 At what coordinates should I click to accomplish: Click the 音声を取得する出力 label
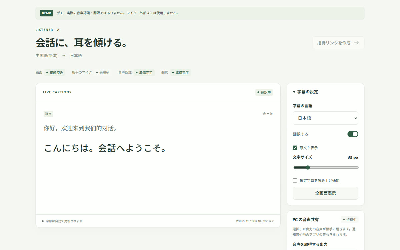[x=310, y=244]
